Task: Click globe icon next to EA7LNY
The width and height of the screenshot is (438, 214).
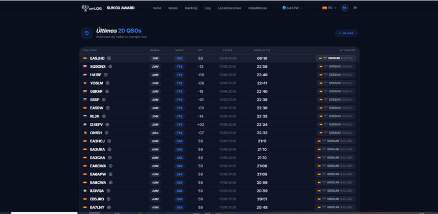Action: click(x=109, y=207)
